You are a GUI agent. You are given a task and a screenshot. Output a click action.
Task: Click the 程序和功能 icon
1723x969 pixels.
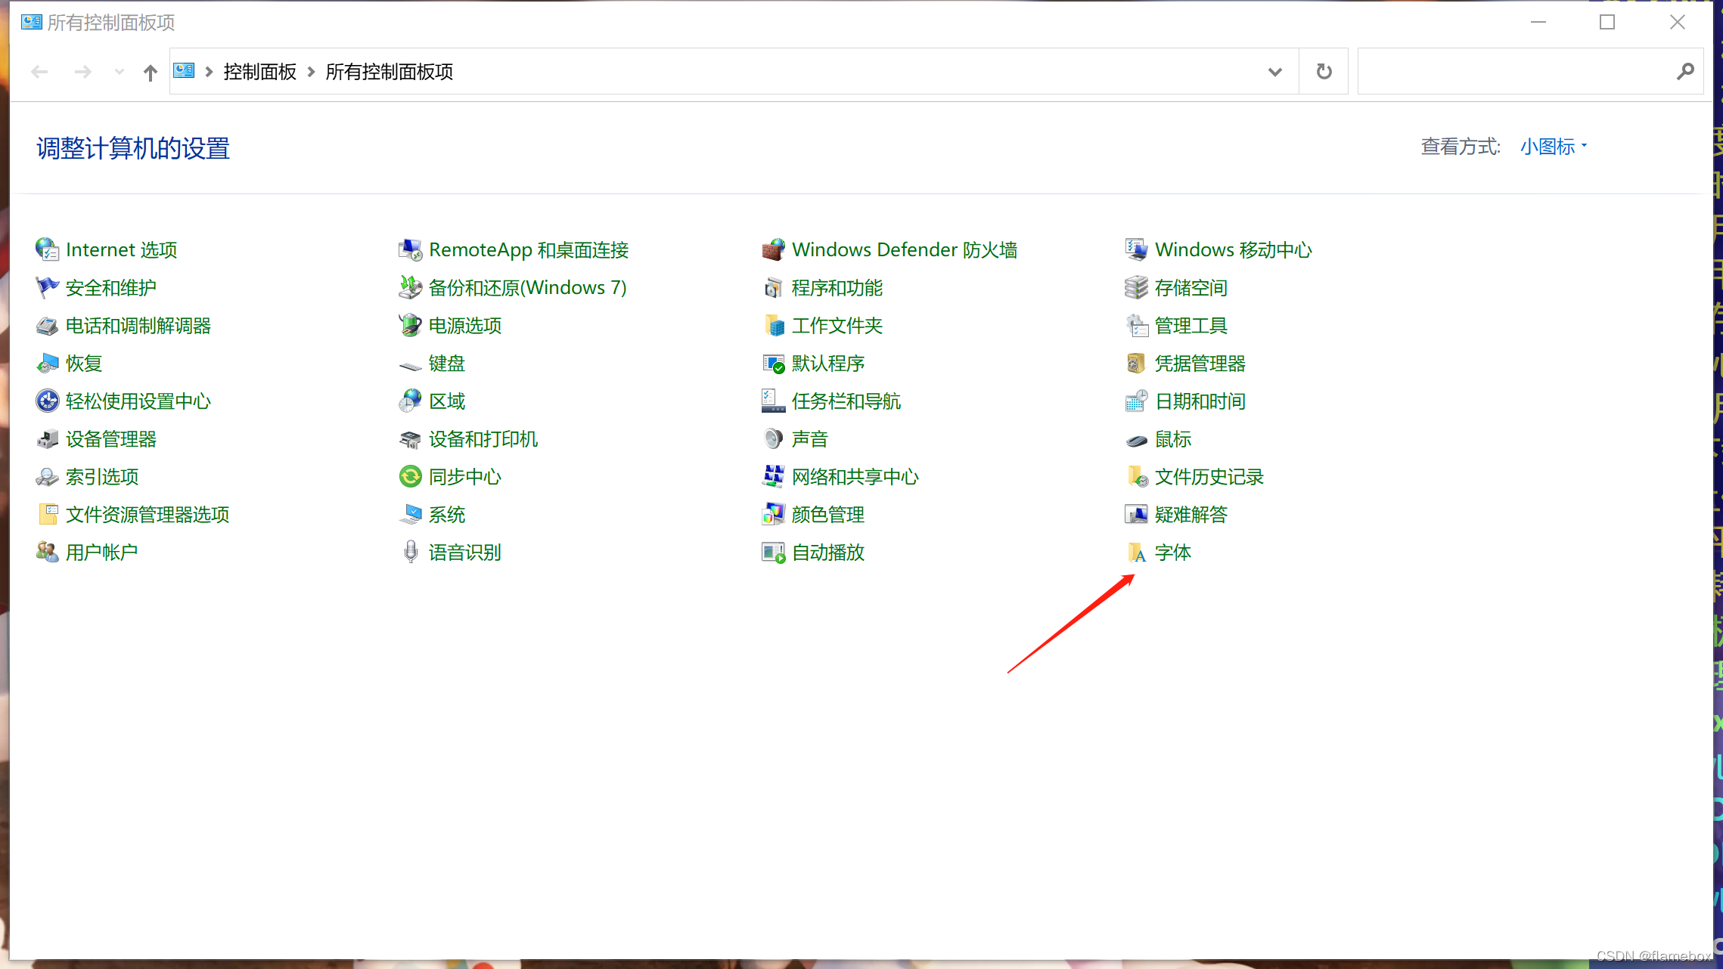[x=773, y=287]
